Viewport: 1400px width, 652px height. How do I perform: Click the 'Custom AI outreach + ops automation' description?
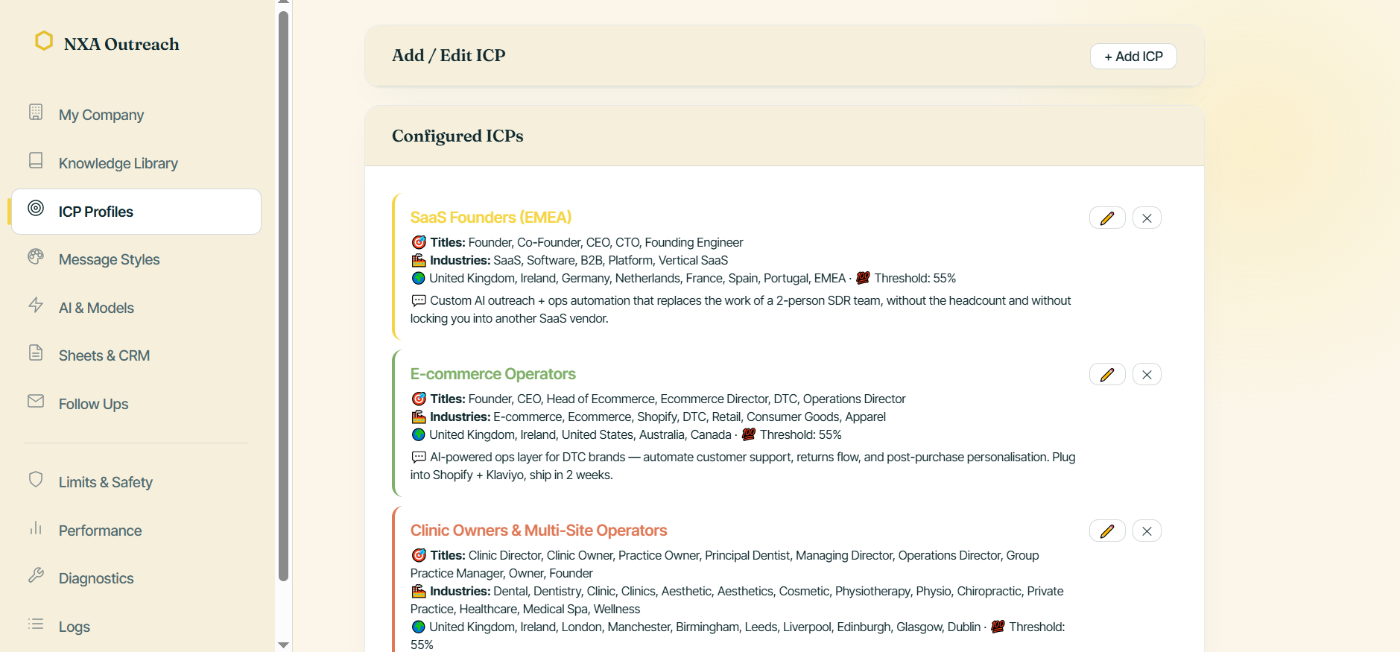click(741, 309)
